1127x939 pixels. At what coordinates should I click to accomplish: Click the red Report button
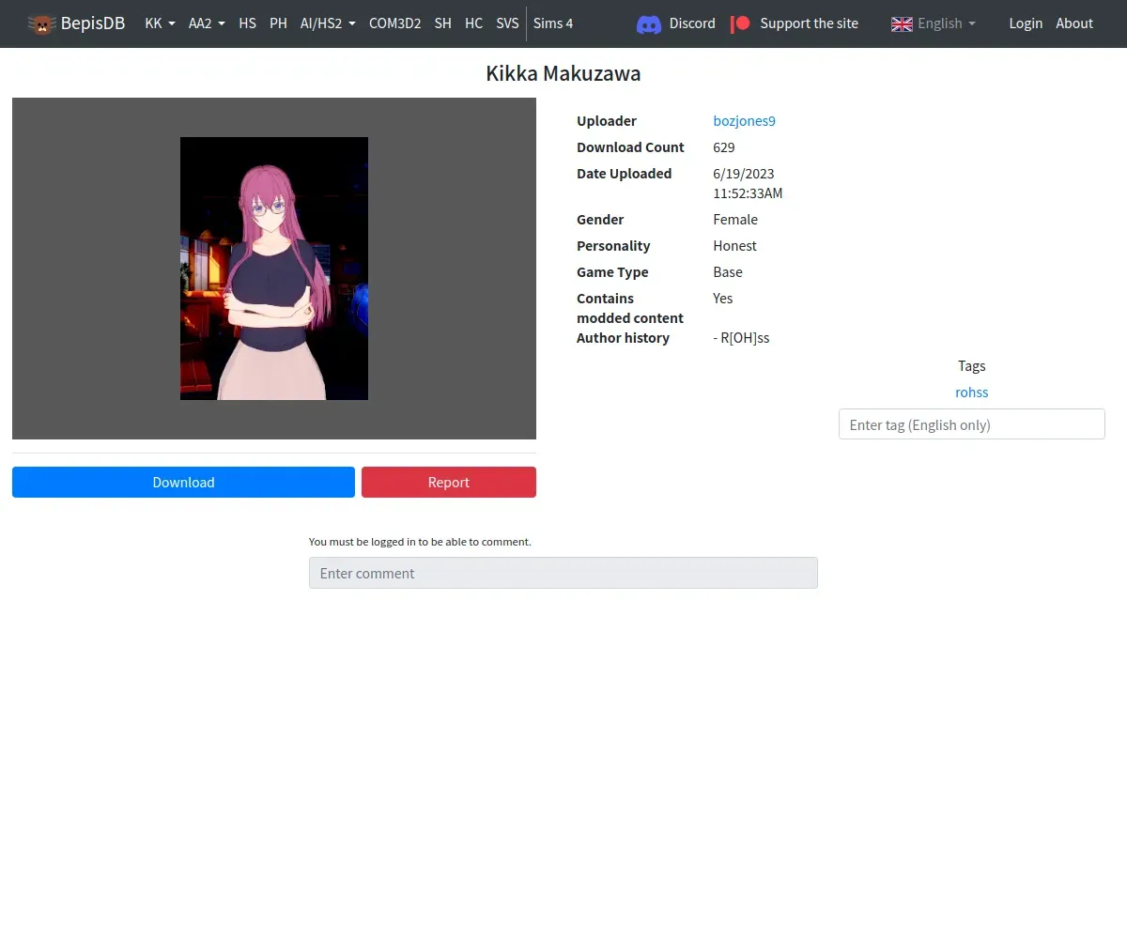coord(449,482)
